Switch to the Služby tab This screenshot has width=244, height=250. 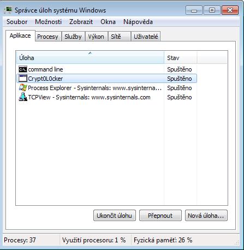tap(73, 37)
